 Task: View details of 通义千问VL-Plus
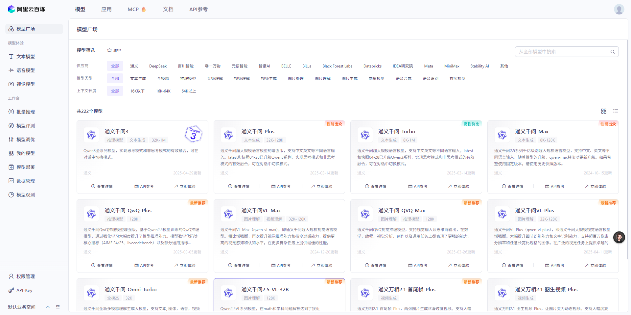(x=513, y=265)
